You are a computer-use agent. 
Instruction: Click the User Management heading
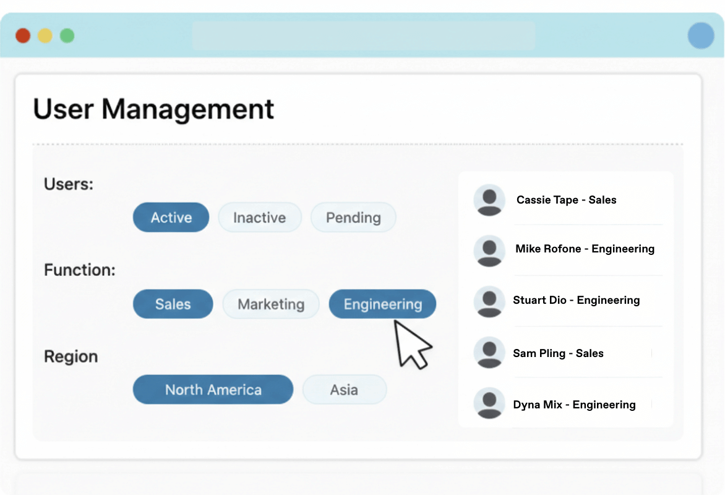(153, 109)
